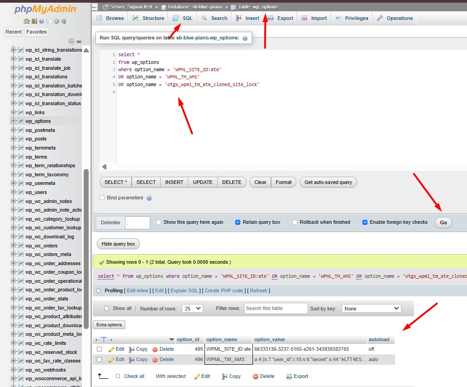Viewport: 467px width, 387px height.
Task: Click Get auto-saved query button
Action: pyautogui.click(x=328, y=182)
